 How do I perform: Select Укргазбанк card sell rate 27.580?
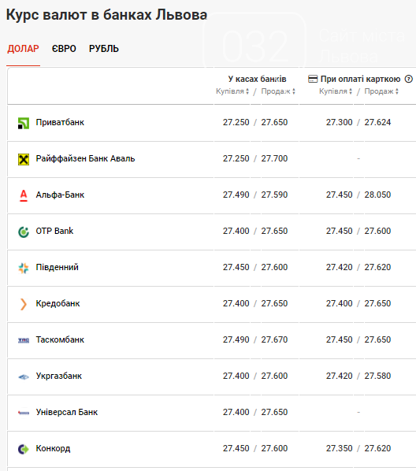point(377,376)
